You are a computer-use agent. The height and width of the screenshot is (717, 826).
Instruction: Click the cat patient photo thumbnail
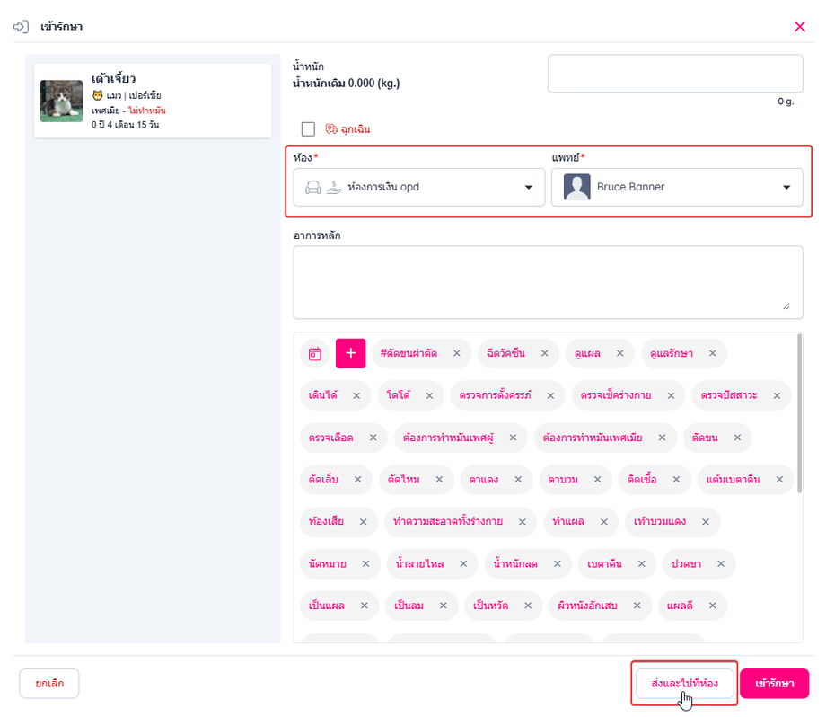click(61, 101)
